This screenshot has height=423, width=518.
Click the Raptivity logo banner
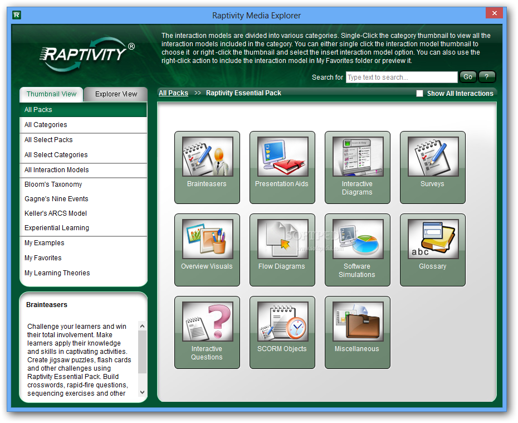[x=87, y=55]
